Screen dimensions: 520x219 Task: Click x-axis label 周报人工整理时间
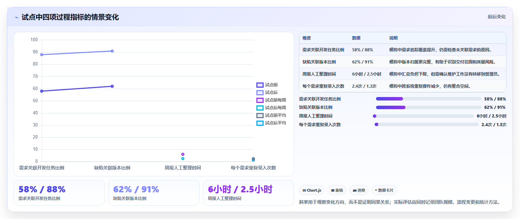tap(183, 168)
